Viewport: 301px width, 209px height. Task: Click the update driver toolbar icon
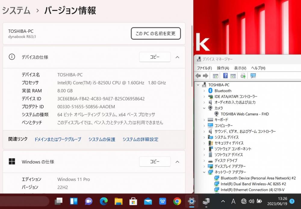click(243, 76)
